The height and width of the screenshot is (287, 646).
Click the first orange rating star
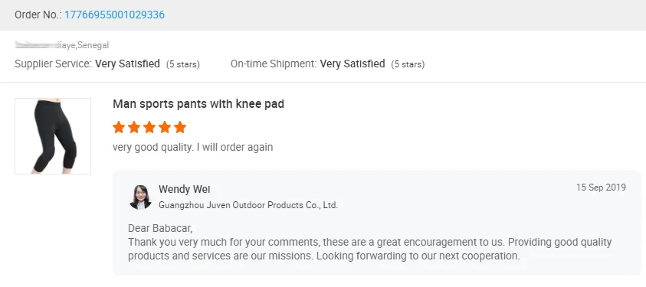[119, 128]
